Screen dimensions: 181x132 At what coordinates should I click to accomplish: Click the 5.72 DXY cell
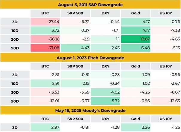pyautogui.click(x=105, y=100)
